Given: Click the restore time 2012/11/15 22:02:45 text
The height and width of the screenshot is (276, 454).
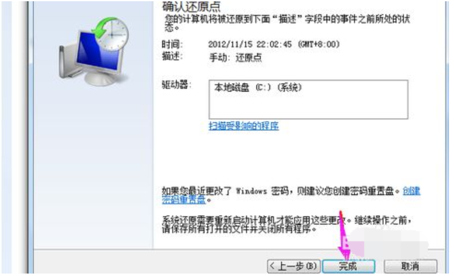Looking at the screenshot, I should [274, 44].
